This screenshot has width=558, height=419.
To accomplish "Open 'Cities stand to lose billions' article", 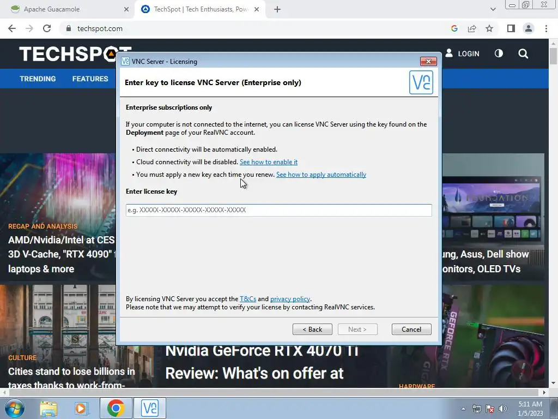I will 71,378.
